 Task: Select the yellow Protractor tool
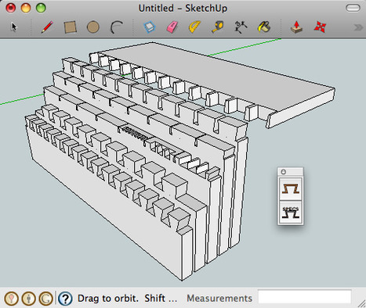[194, 27]
